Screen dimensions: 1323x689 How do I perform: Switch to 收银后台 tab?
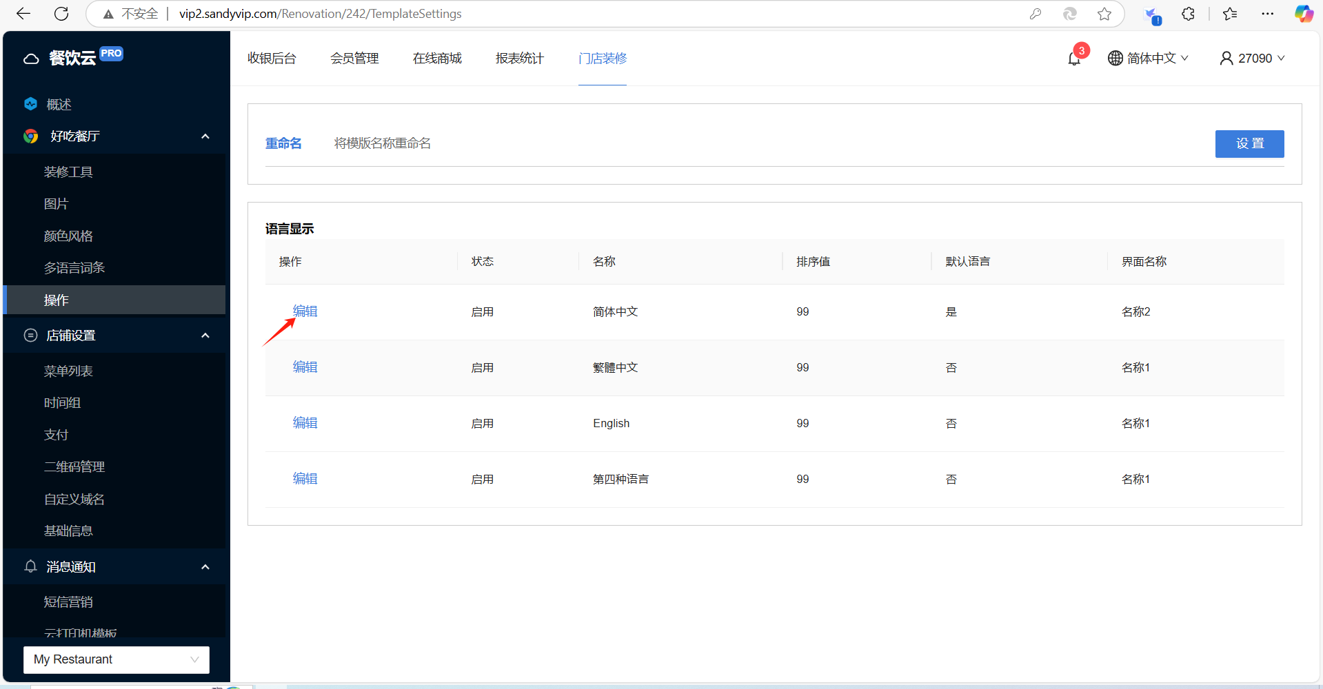tap(272, 59)
